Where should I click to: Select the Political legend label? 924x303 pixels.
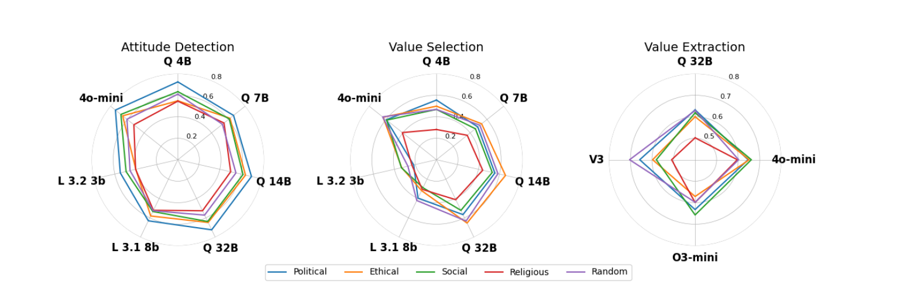310,272
